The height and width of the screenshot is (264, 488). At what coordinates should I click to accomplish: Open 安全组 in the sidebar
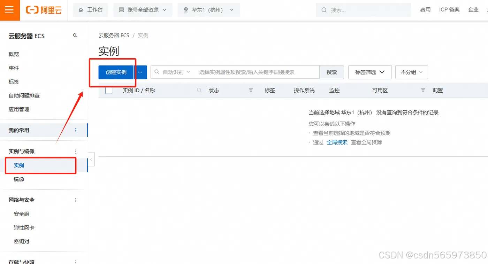(x=22, y=214)
